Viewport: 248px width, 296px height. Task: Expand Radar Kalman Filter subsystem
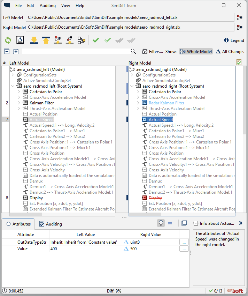[x=138, y=103]
